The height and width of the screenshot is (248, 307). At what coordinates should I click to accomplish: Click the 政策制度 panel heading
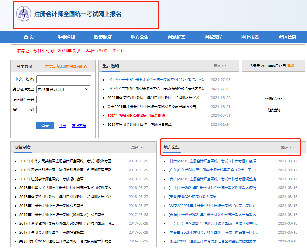tap(23, 147)
